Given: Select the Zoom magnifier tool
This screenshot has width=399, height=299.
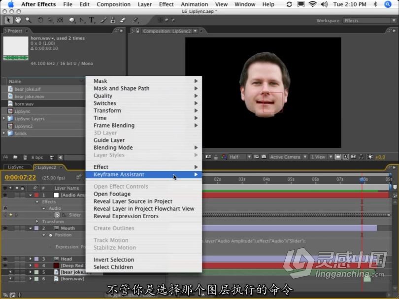Looking at the screenshot, I should pos(28,20).
